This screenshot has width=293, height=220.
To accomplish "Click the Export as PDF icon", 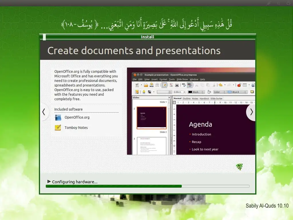I will (x=171, y=85).
